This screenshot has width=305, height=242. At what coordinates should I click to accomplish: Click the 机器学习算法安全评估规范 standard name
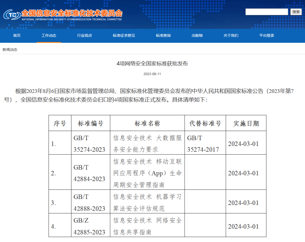[147, 202]
